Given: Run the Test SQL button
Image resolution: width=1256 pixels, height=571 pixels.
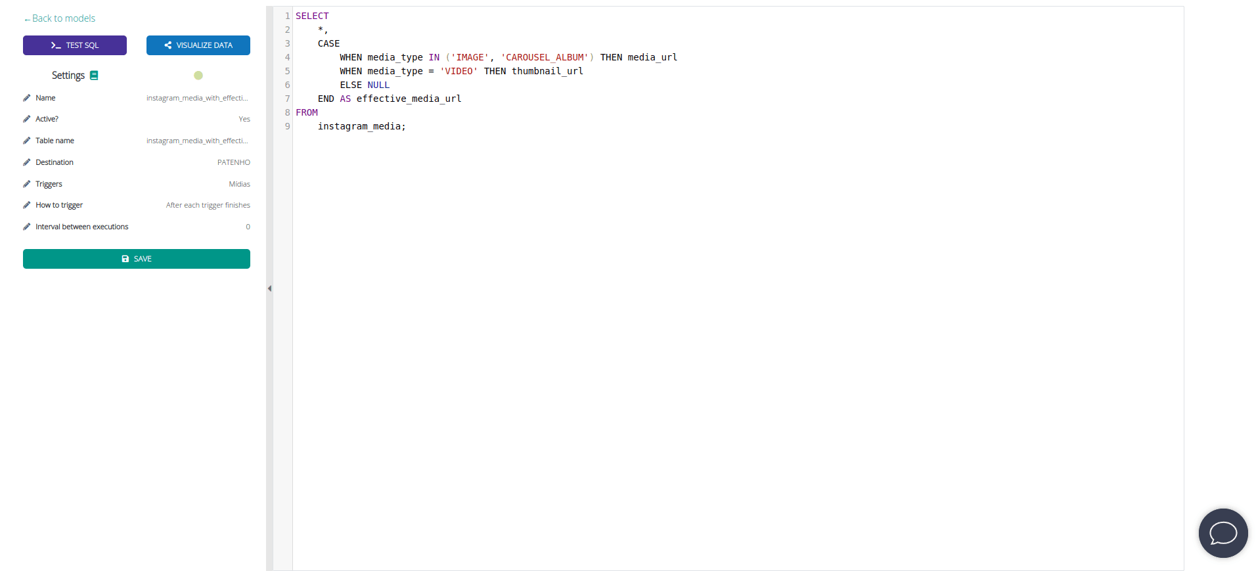Looking at the screenshot, I should (75, 45).
